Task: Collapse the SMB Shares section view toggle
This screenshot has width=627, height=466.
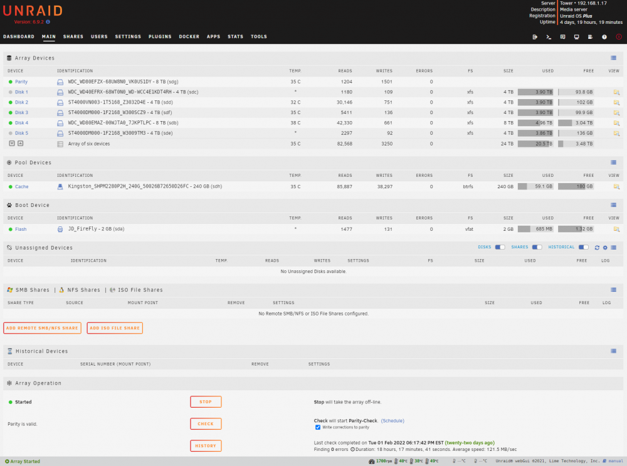Action: pos(613,290)
